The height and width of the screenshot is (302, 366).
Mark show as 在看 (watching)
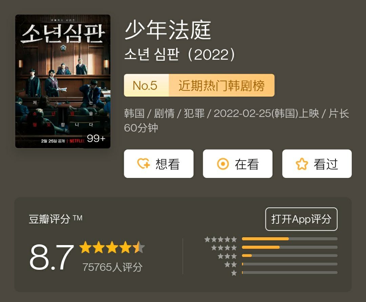click(x=238, y=164)
